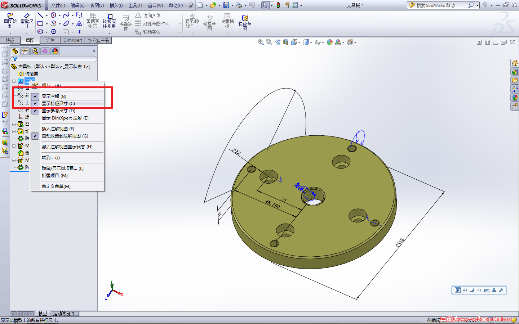
Task: Switch to the 模型 bottom tab
Action: point(43,314)
